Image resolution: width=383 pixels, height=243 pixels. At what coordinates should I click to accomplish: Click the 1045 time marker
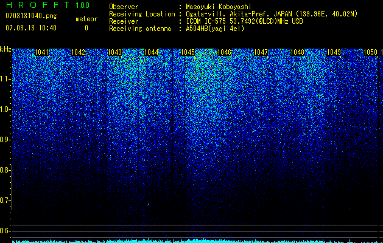pos(188,52)
